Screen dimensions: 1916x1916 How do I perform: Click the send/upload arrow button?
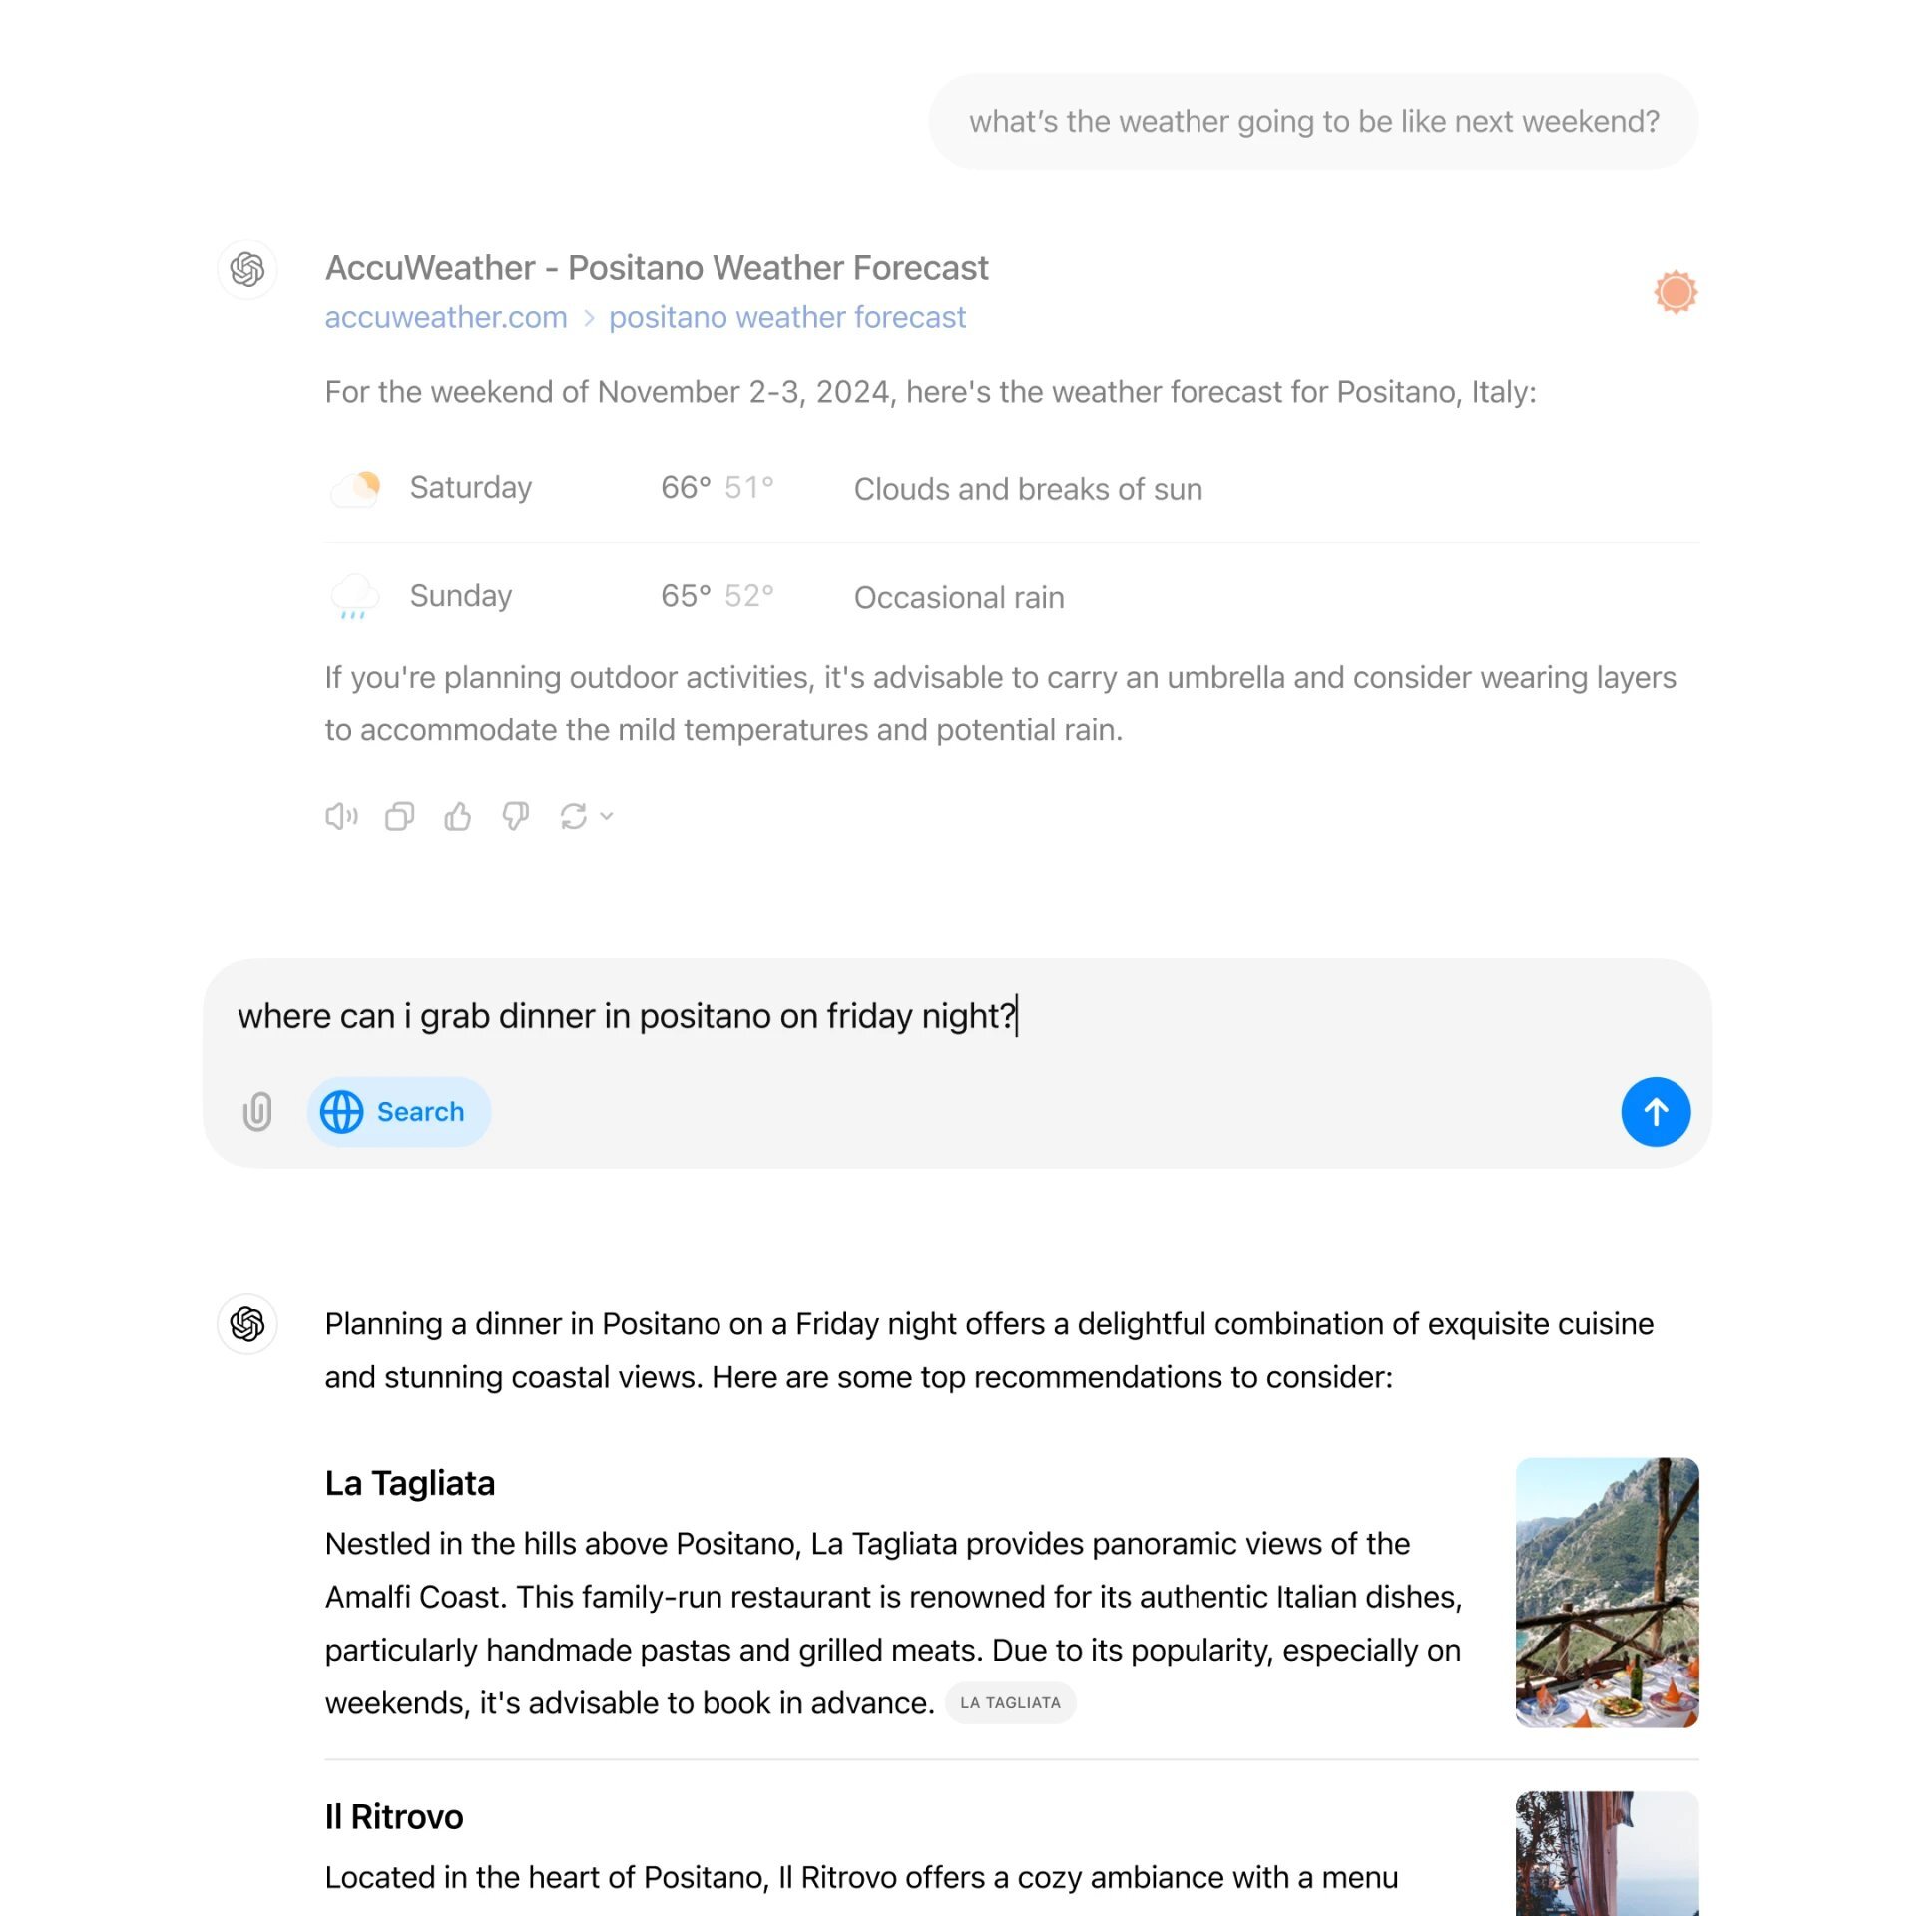pyautogui.click(x=1655, y=1111)
